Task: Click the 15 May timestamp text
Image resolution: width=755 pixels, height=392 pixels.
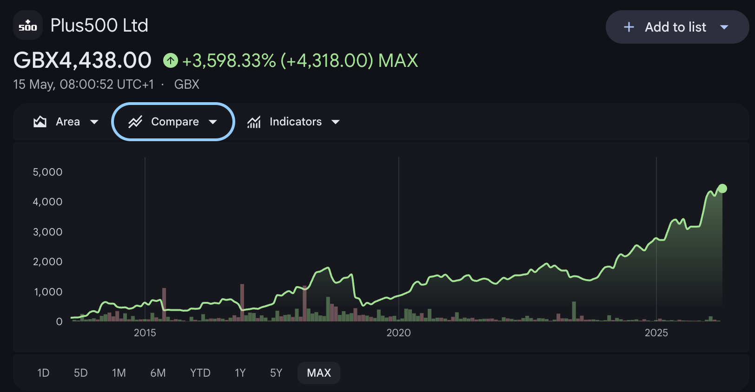Action: (84, 84)
